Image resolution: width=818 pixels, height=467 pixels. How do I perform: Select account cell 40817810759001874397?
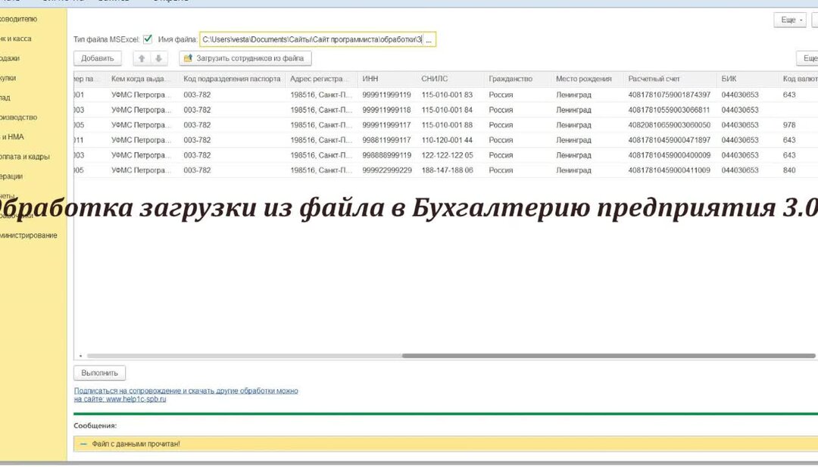point(670,95)
